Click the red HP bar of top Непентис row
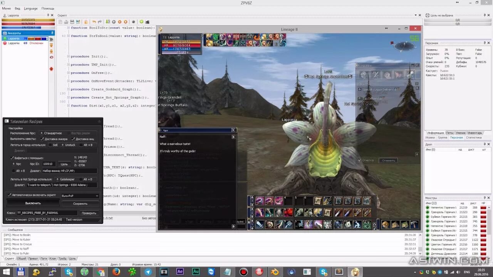Viewport: 493px width, 277px height. 483,207
